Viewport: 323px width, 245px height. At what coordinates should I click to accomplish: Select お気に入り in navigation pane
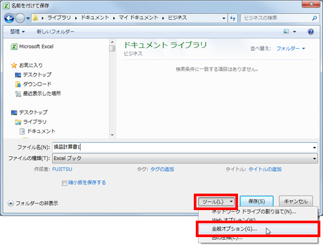pyautogui.click(x=27, y=65)
